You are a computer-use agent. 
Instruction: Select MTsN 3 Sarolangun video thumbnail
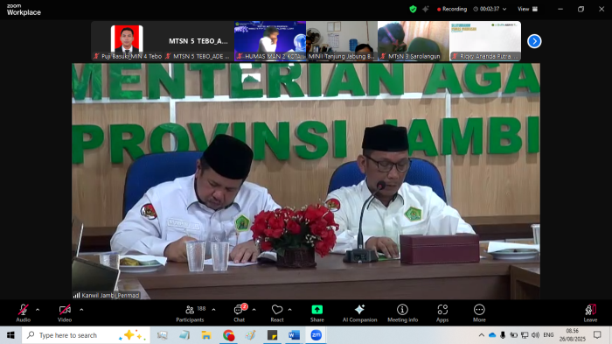tap(414, 41)
